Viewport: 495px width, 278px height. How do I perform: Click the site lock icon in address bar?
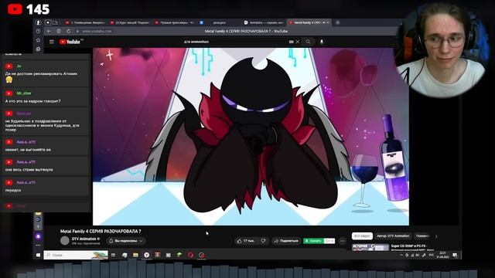pos(77,31)
